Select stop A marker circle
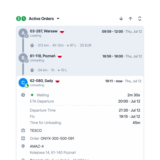This screenshot has height=160, width=160. 23,33
